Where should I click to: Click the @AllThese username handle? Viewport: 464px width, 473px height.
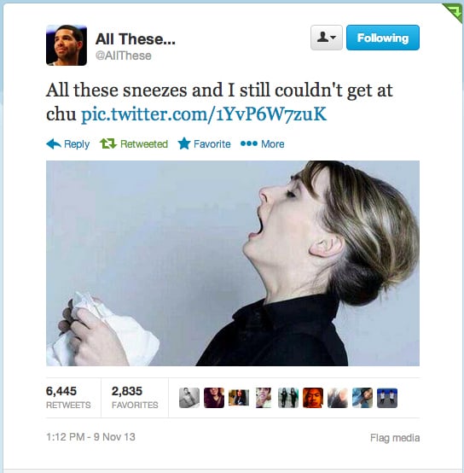point(123,55)
